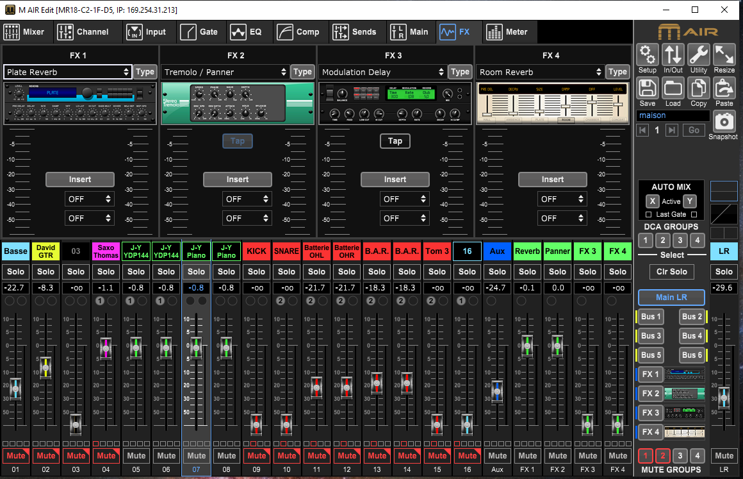Open FX 3 first insert OFF dropdown
The width and height of the screenshot is (743, 479).
405,199
